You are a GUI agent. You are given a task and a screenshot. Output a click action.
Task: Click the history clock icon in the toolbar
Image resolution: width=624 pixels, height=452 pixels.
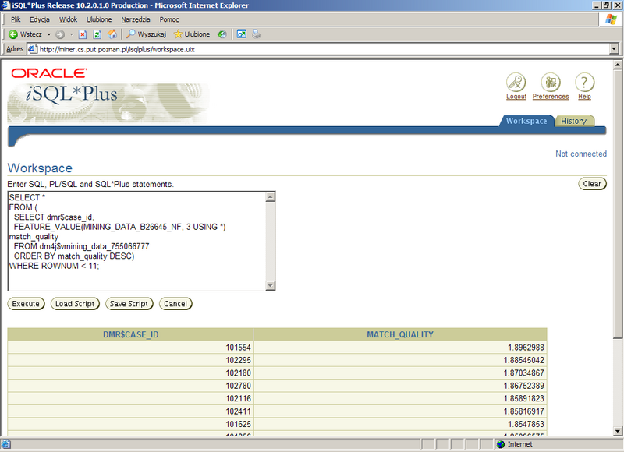(222, 34)
